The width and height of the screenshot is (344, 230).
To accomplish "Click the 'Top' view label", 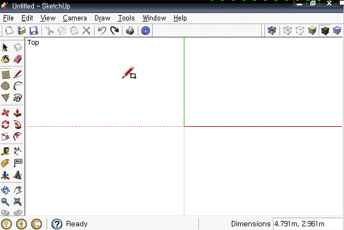I will click(x=33, y=43).
